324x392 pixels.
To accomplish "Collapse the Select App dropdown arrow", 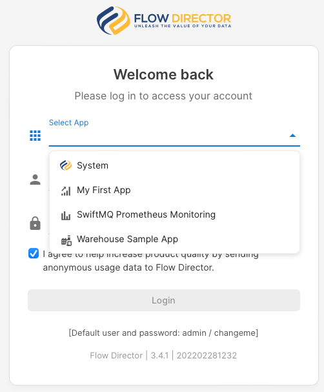I will click(292, 136).
